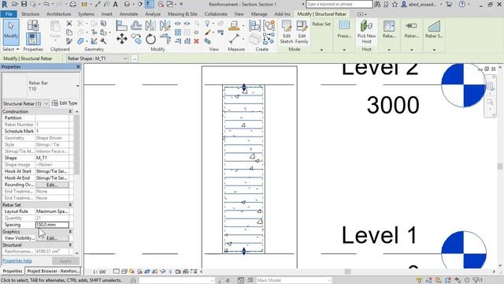This screenshot has height=284, width=504.
Task: Close the Properties palette
Action: 78,66
